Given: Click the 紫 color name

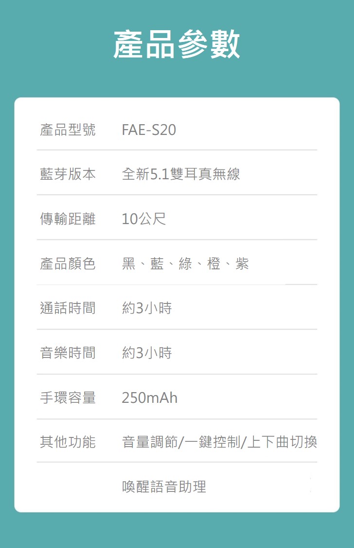Looking at the screenshot, I should coord(242,264).
